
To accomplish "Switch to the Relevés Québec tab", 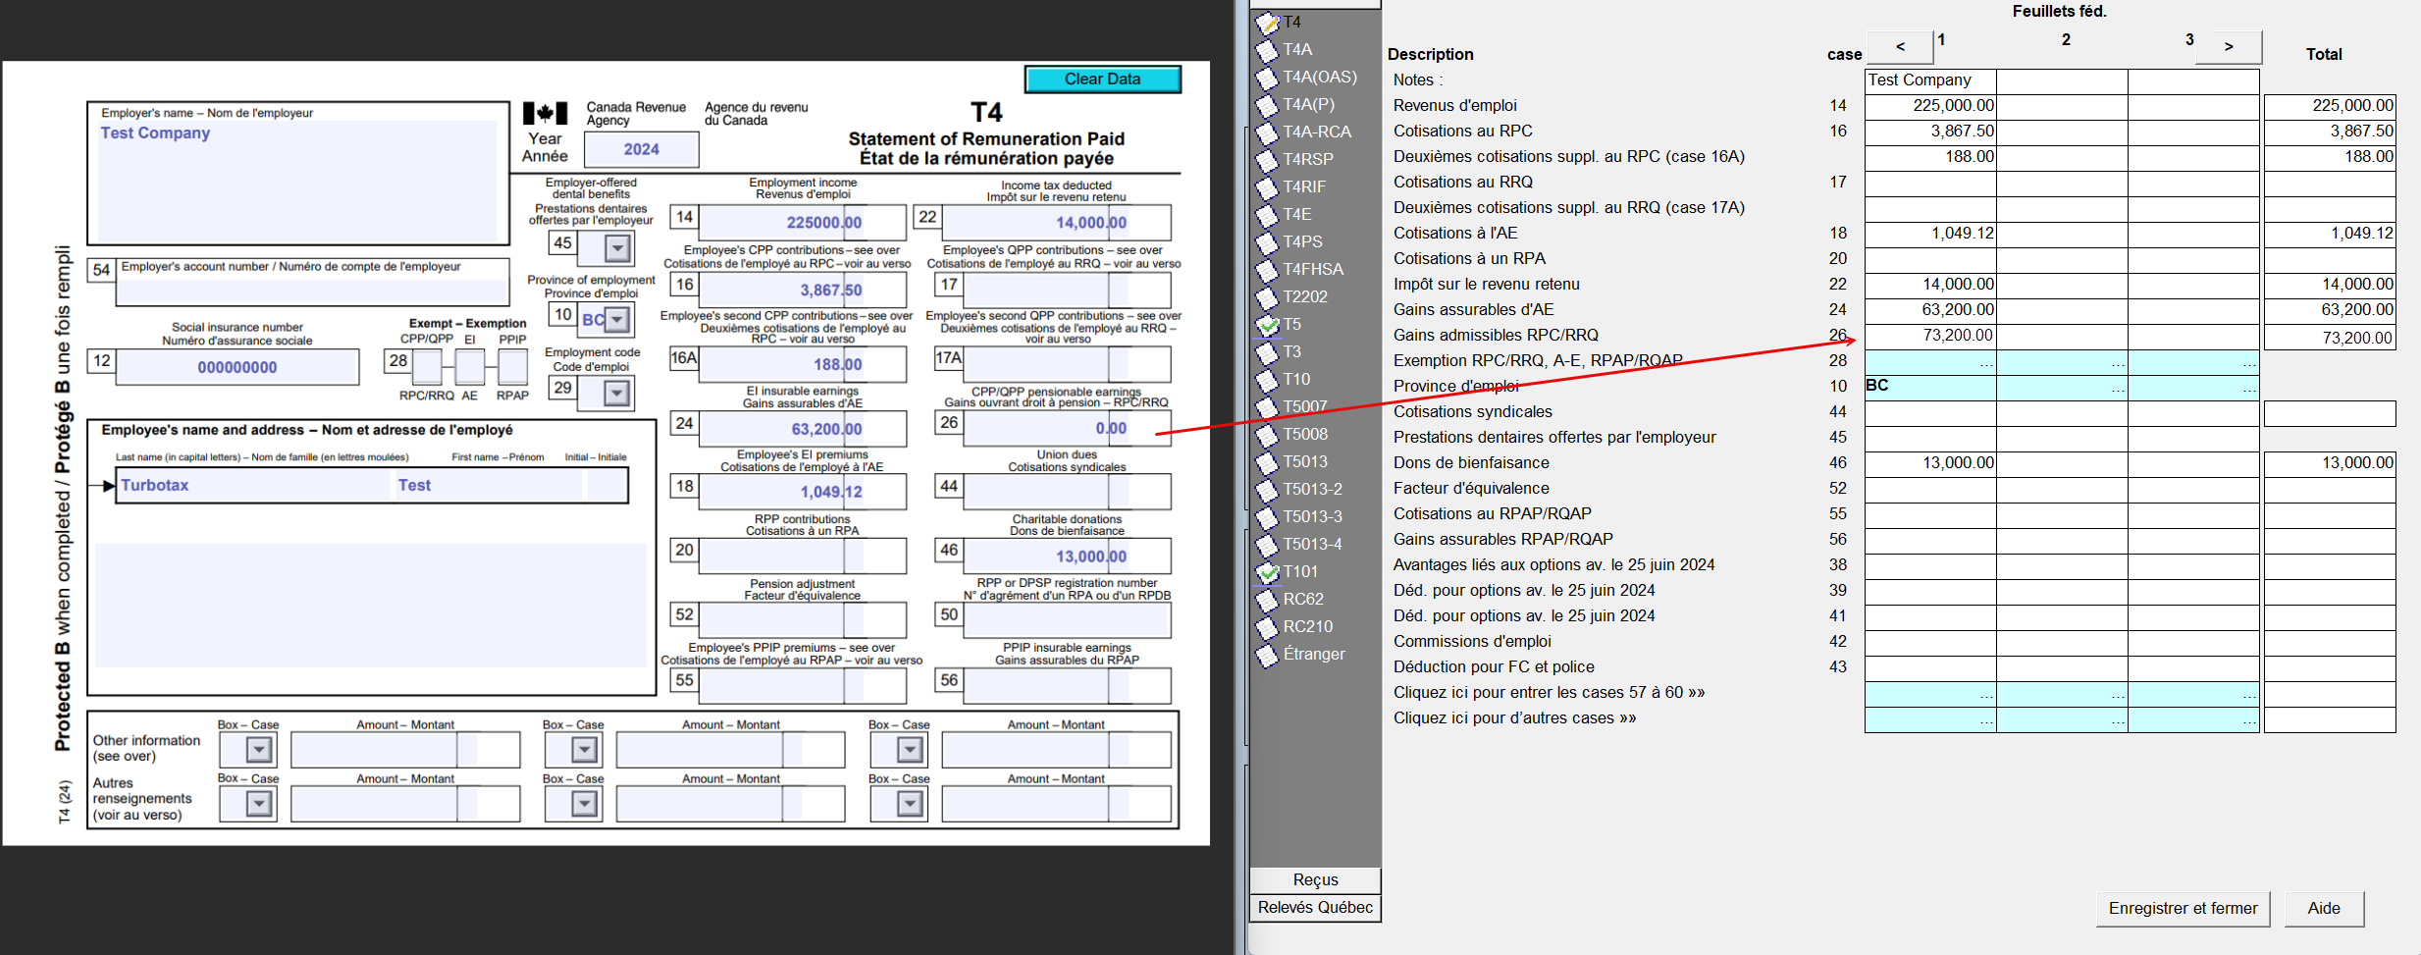I will point(1315,908).
